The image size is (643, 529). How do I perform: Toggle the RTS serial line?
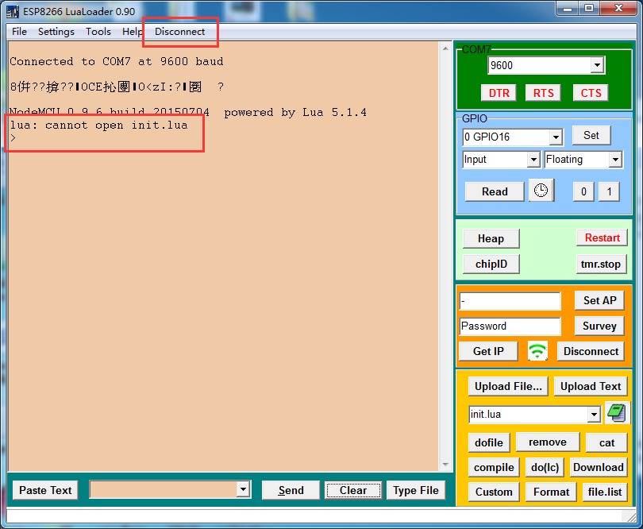point(543,92)
